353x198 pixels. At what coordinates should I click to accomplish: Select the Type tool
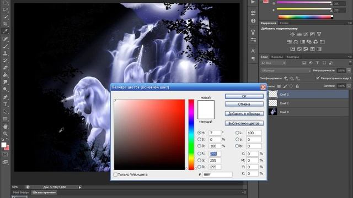(5, 105)
